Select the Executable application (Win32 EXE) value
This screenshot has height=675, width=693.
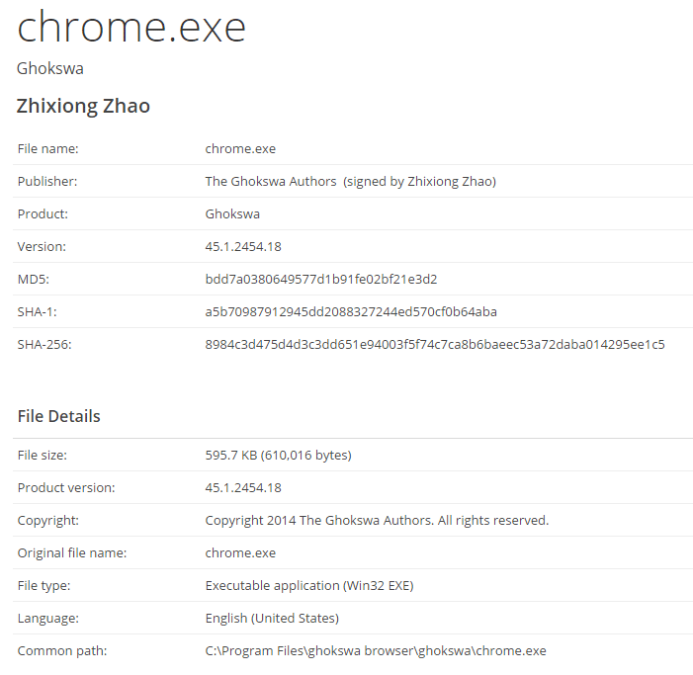[x=309, y=586]
